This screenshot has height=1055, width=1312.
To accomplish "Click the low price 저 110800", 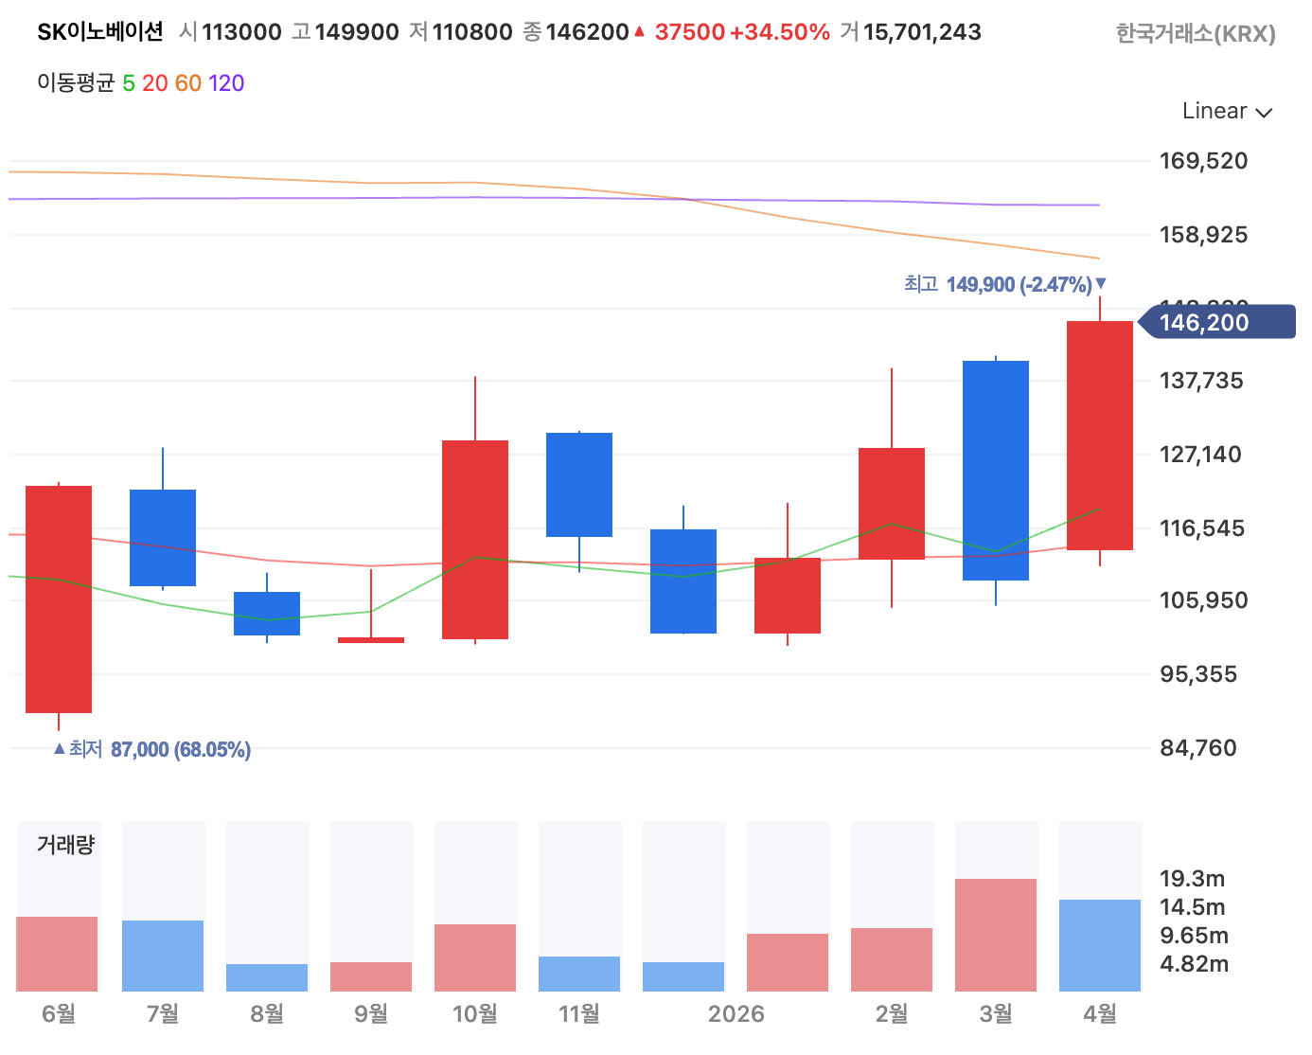I will [461, 32].
